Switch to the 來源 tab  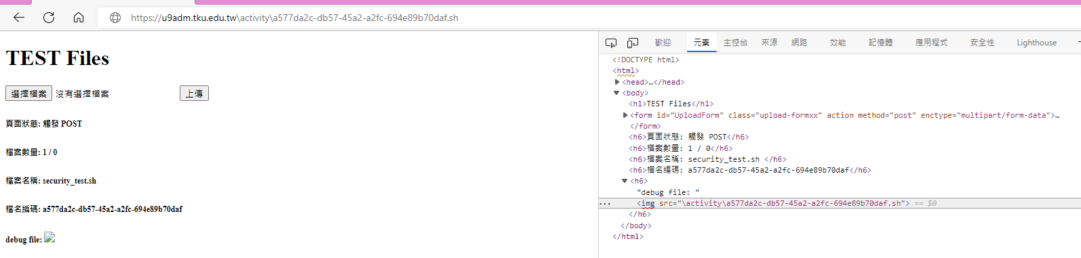(769, 43)
